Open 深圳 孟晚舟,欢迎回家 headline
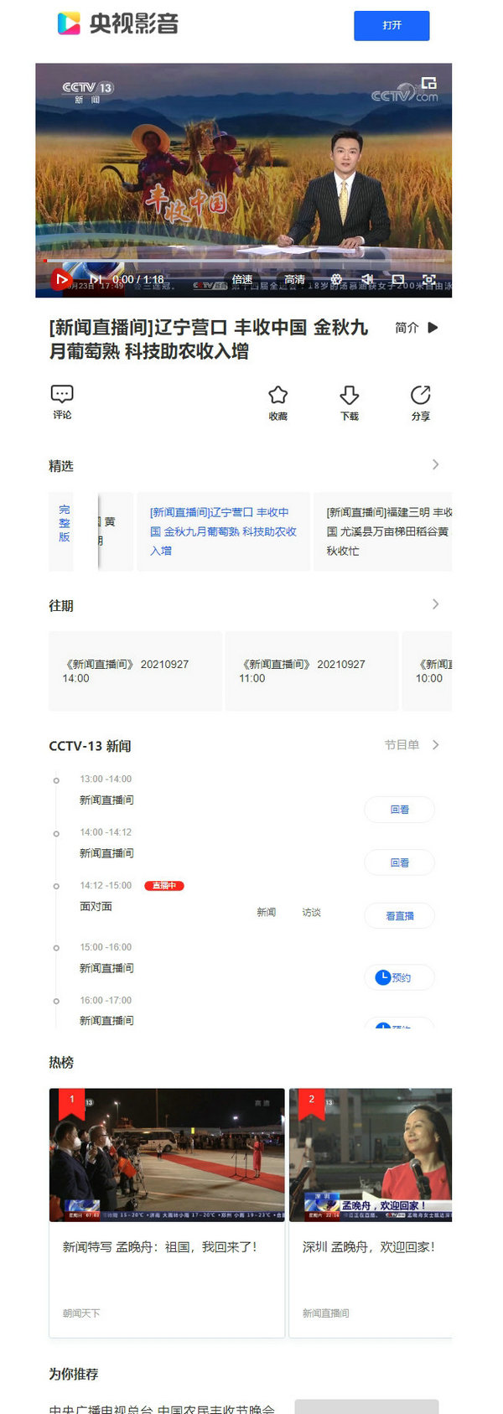This screenshot has height=1414, width=503. click(369, 1247)
